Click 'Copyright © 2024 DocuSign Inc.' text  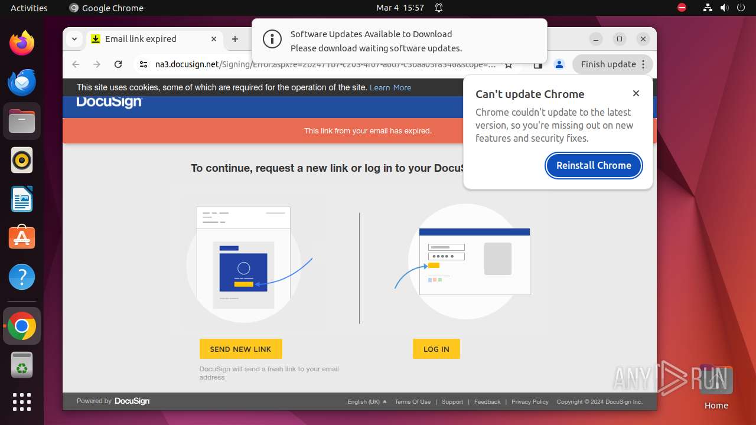click(x=599, y=401)
